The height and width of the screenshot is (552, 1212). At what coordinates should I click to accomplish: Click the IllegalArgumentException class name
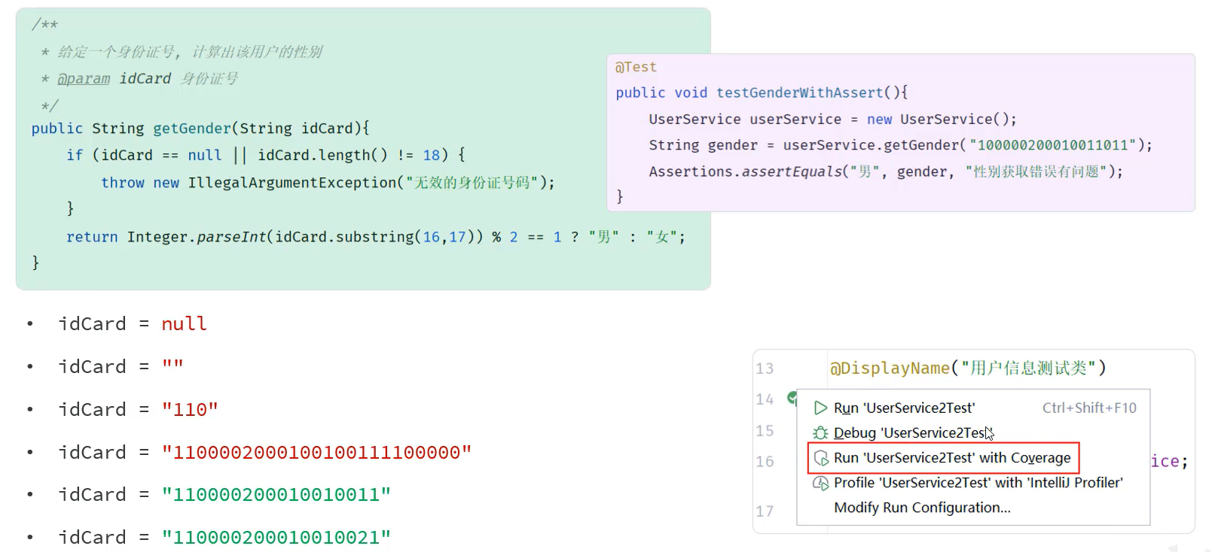click(292, 183)
